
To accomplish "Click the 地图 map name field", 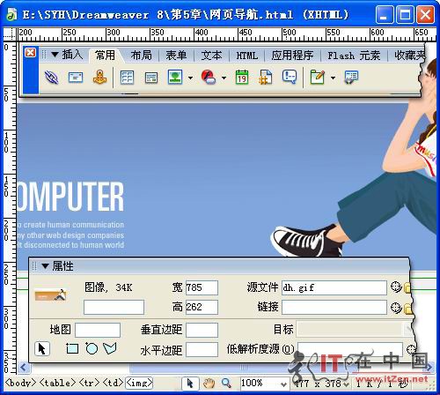I will coord(98,330).
